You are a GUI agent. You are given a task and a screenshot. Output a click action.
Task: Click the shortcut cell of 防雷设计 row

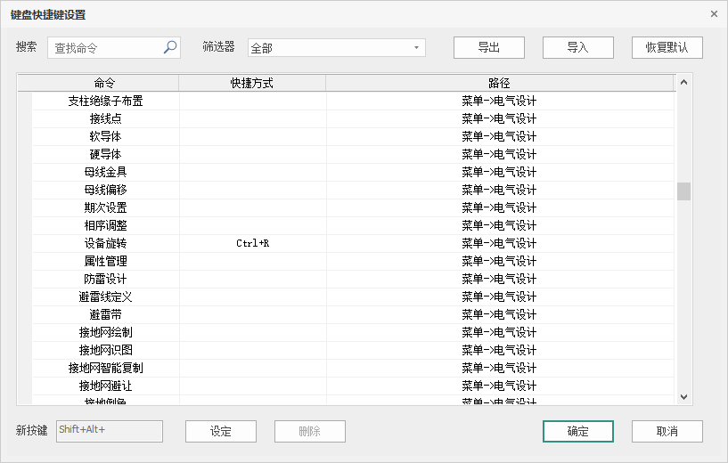pyautogui.click(x=252, y=280)
